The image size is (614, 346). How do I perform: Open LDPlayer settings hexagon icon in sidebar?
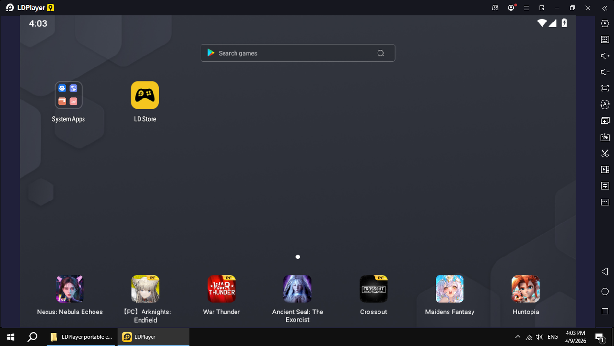coord(605,23)
